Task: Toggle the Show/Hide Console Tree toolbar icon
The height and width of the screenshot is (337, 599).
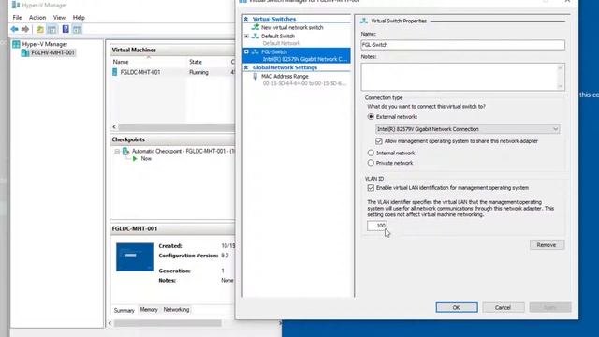Action: point(51,29)
